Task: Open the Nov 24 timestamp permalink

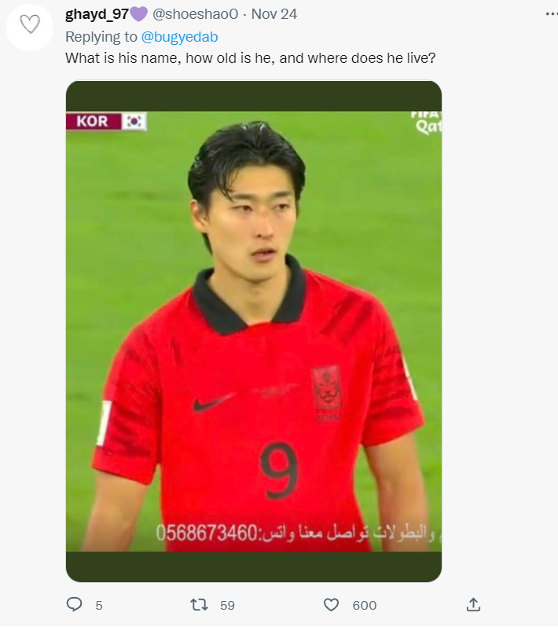Action: tap(274, 14)
